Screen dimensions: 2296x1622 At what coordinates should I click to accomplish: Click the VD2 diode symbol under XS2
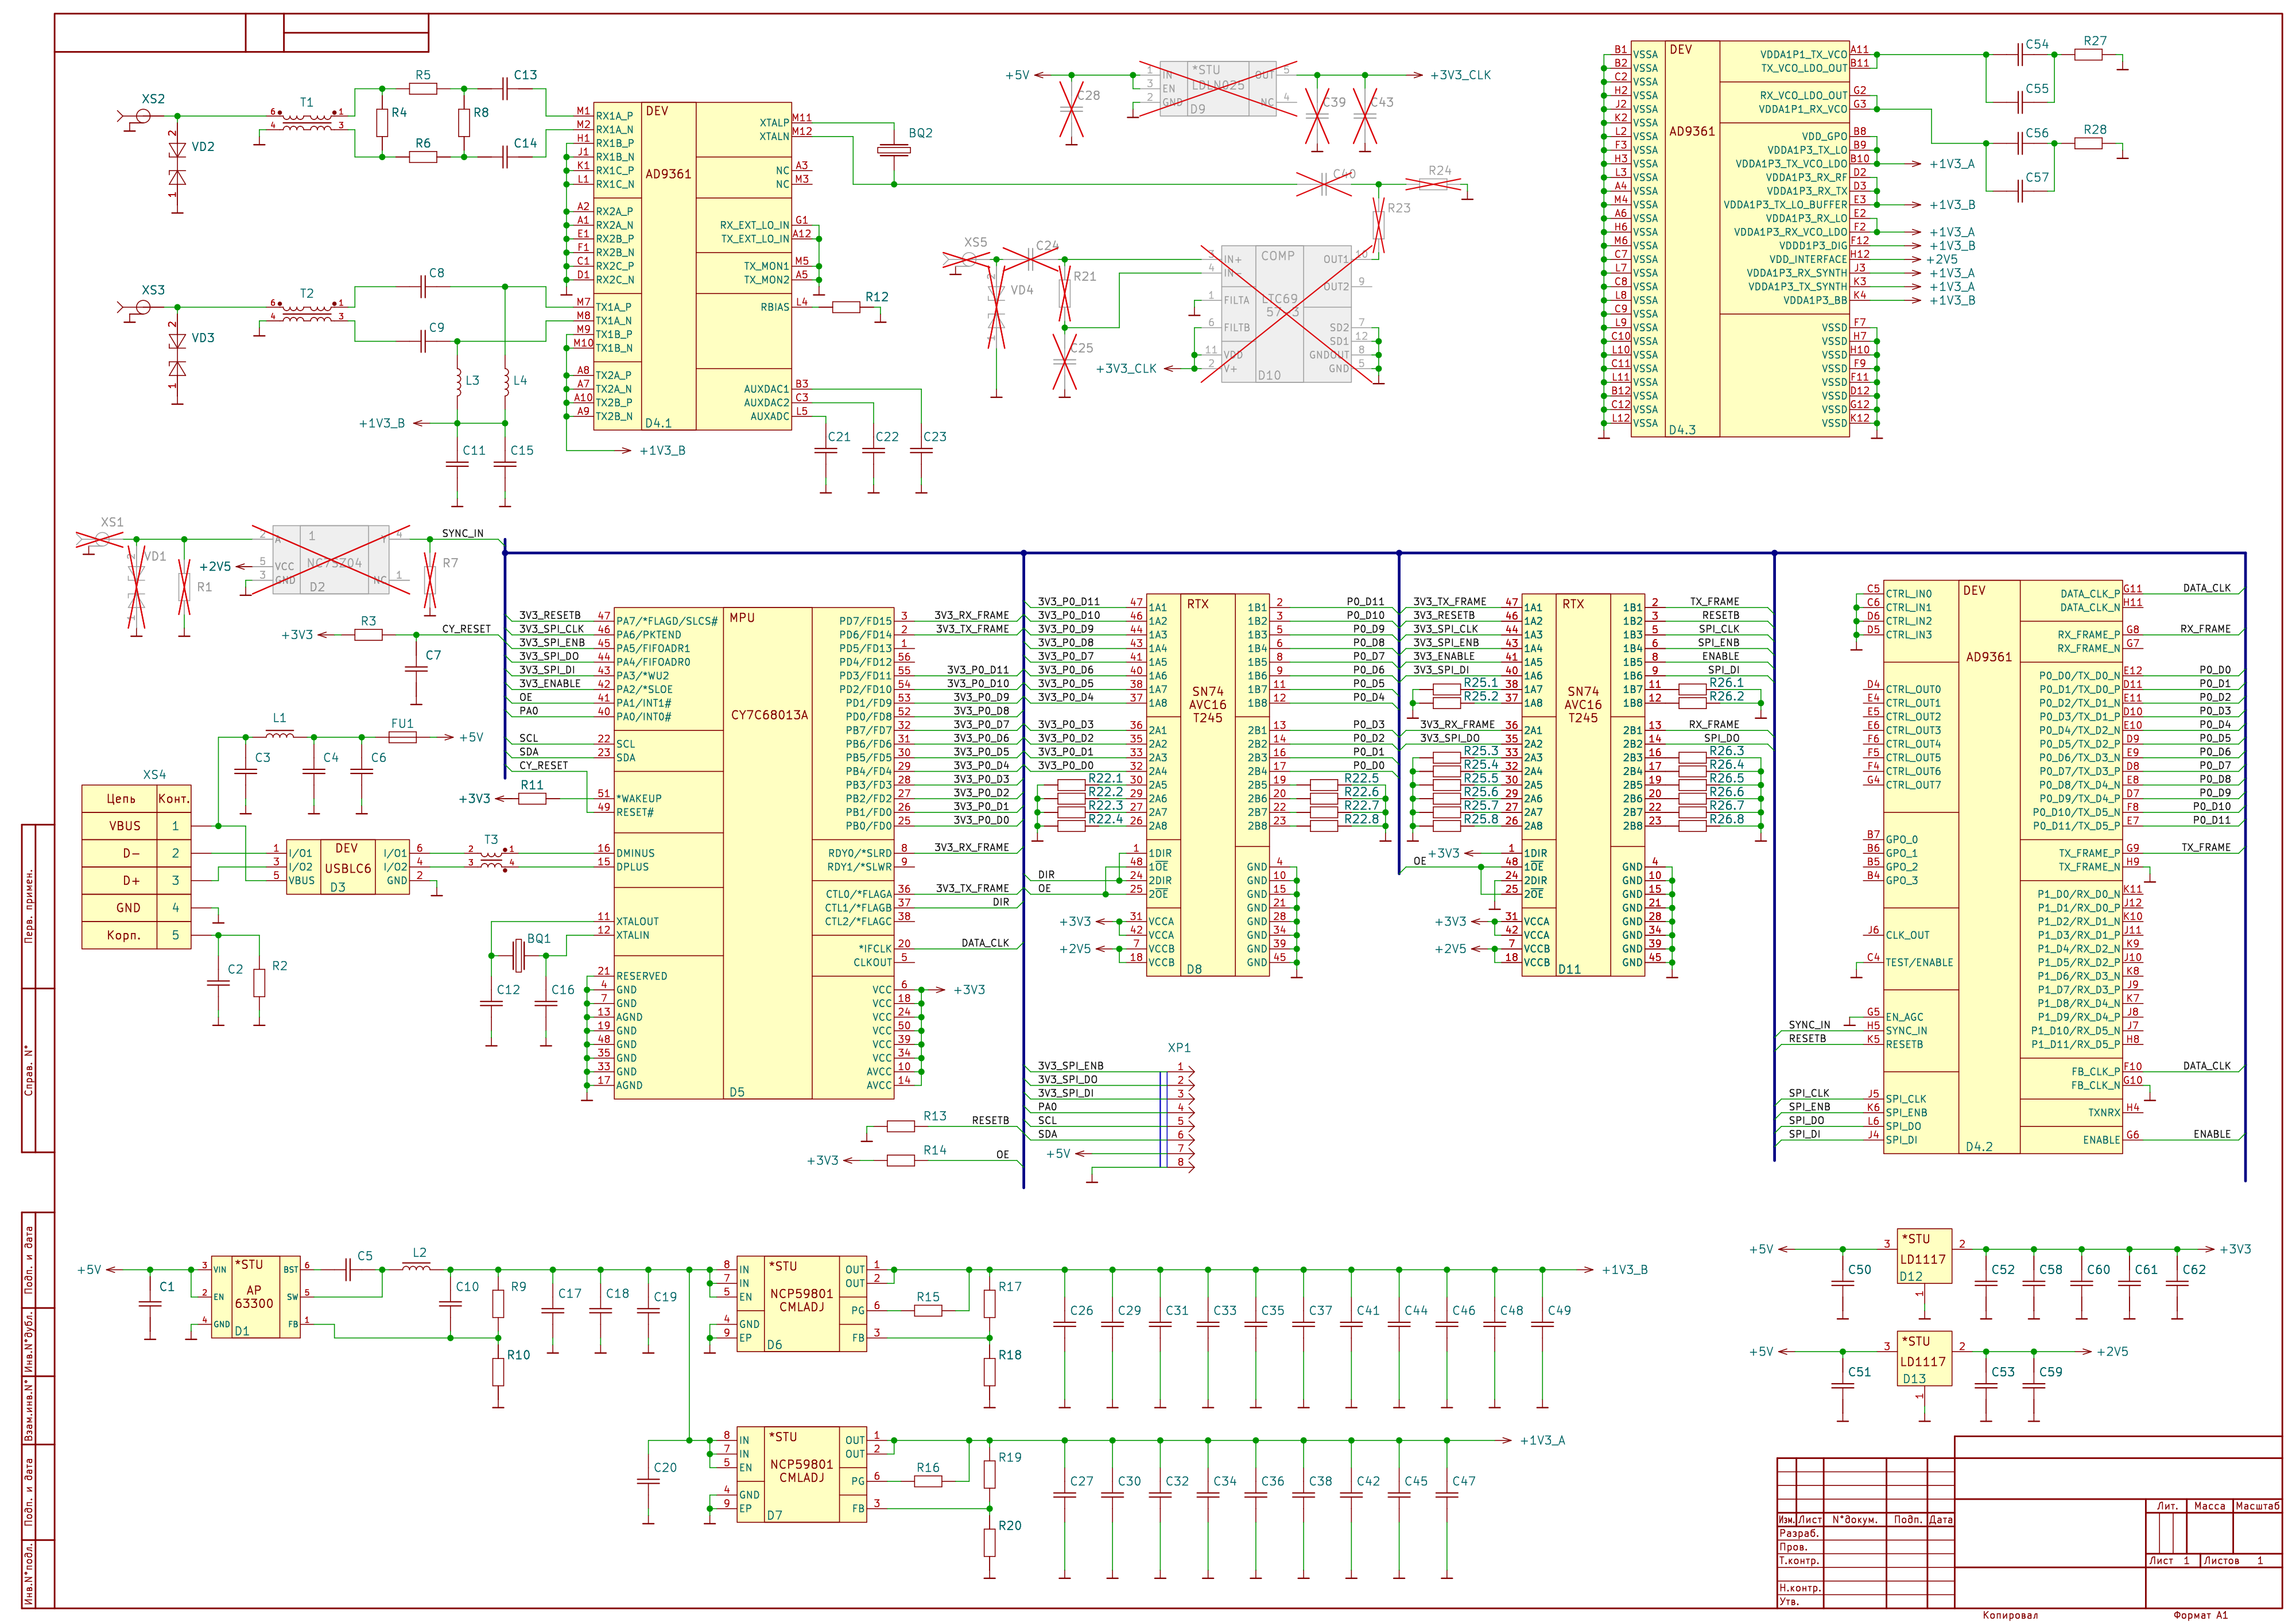click(177, 163)
